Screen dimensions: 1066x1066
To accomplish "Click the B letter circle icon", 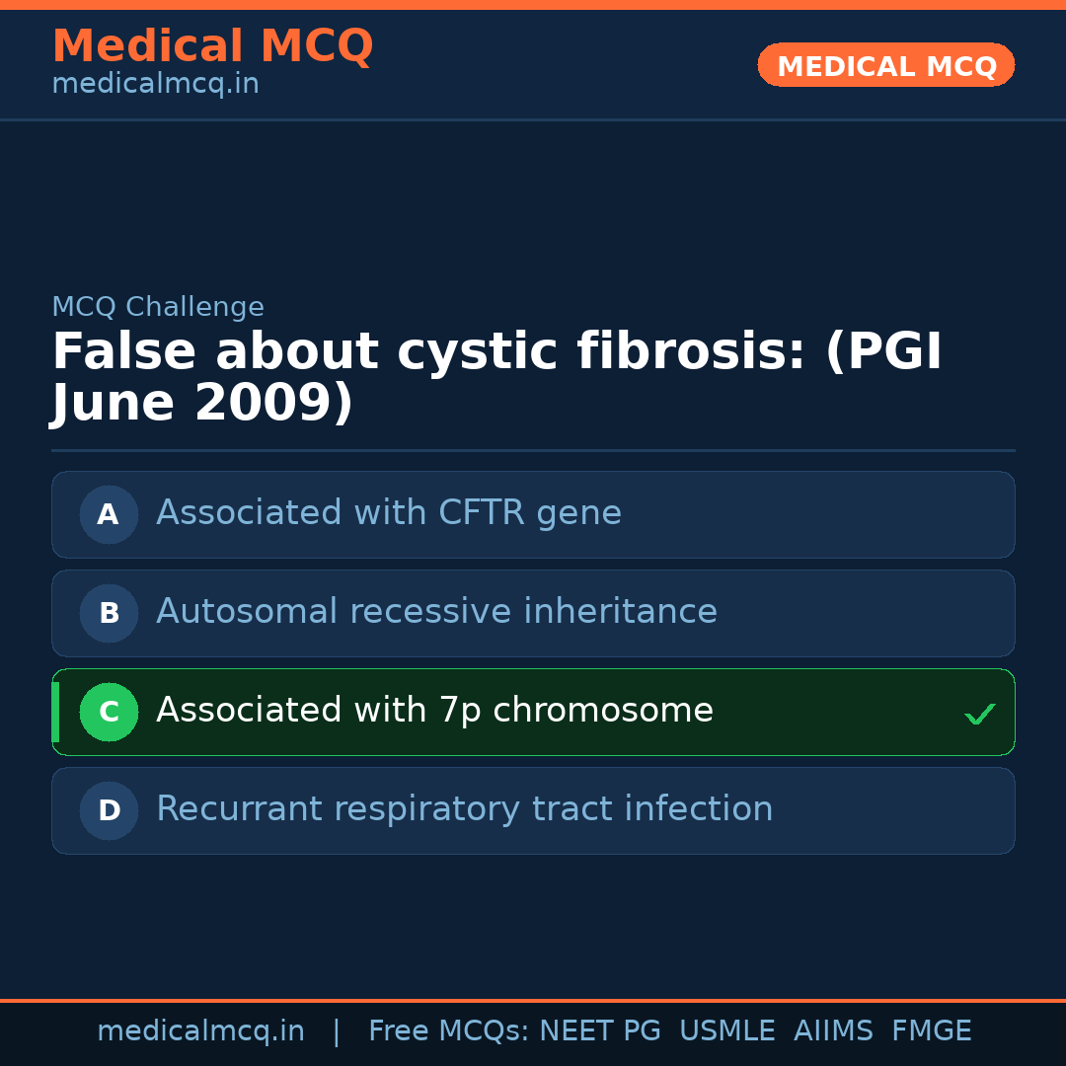I will pos(109,613).
